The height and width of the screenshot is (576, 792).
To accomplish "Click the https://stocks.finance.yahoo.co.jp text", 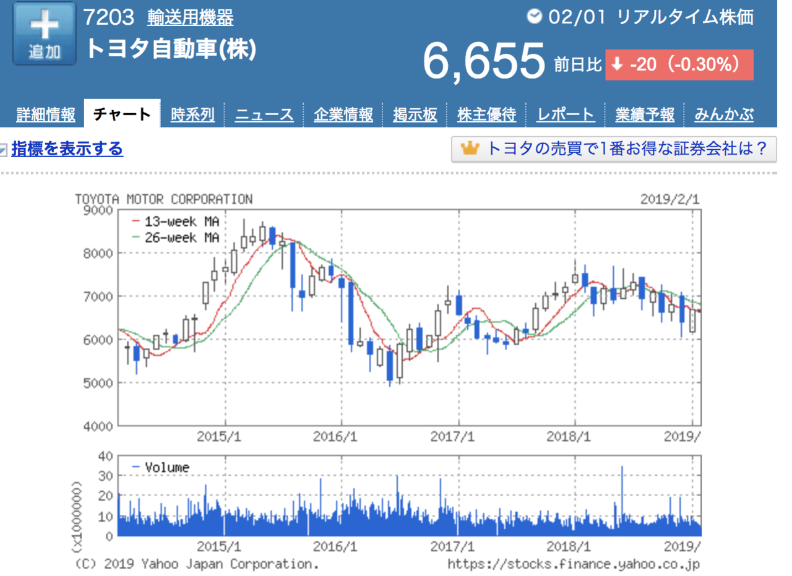I will 575,564.
